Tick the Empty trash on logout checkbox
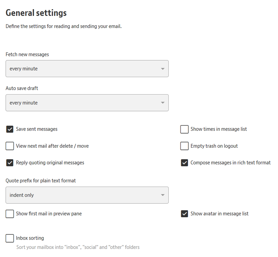 [x=184, y=146]
